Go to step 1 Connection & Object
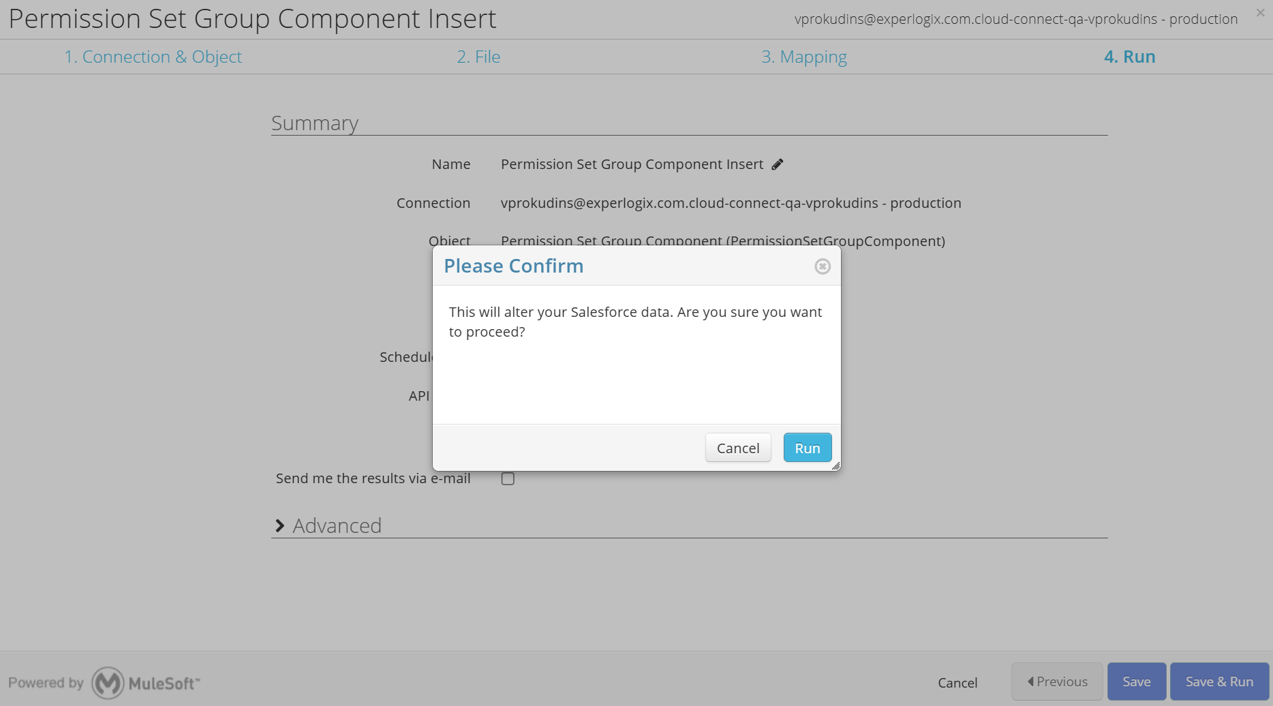Image resolution: width=1273 pixels, height=706 pixels. (x=153, y=57)
